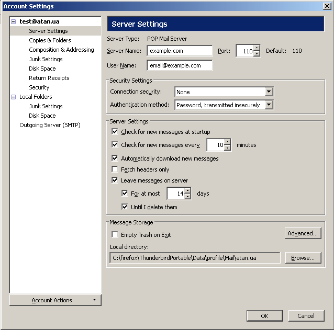Enable the Fetch headers only checkbox

pyautogui.click(x=115, y=169)
